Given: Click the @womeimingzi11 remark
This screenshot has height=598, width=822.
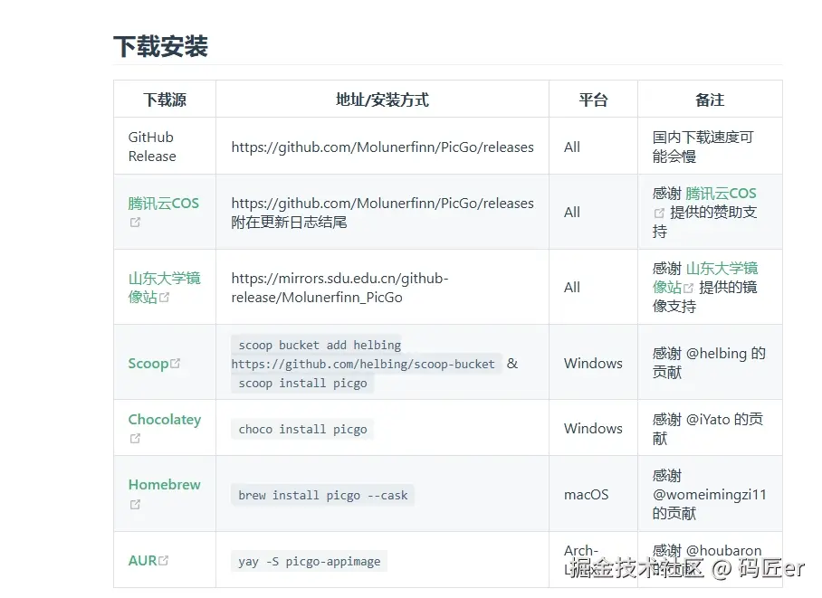Looking at the screenshot, I should (709, 494).
